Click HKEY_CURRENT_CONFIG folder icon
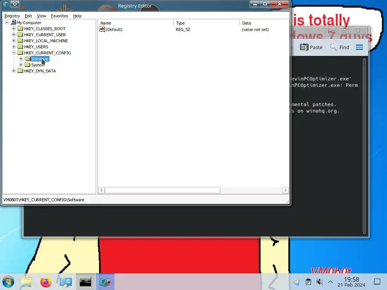 coord(20,52)
